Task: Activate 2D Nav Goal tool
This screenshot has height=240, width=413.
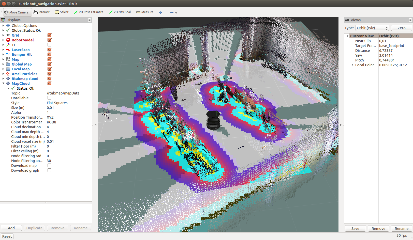Action: [x=120, y=12]
